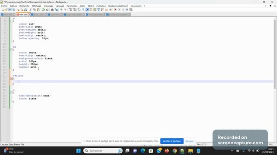Open the Document Map panel icon

95,9
